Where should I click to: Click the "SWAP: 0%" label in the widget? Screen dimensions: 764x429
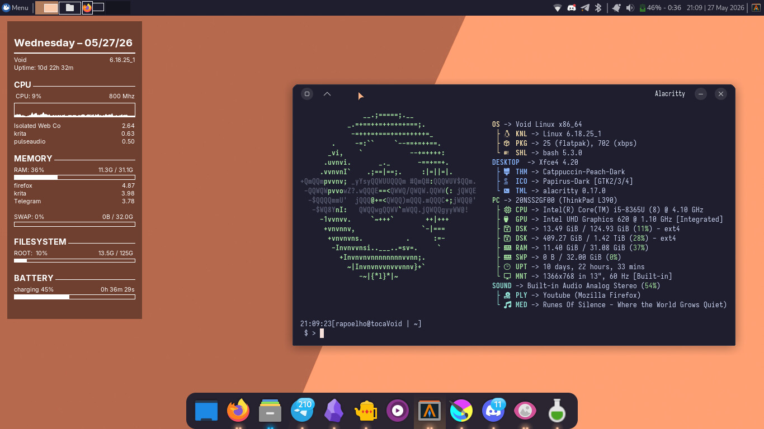(29, 217)
